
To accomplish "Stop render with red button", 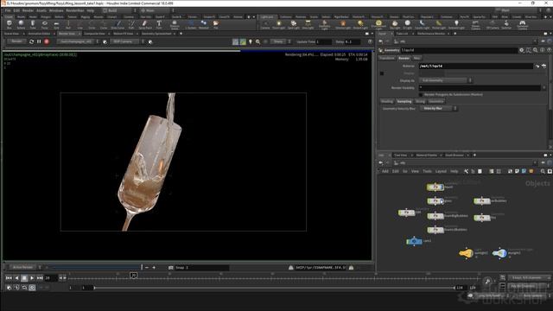I will 47,41.
